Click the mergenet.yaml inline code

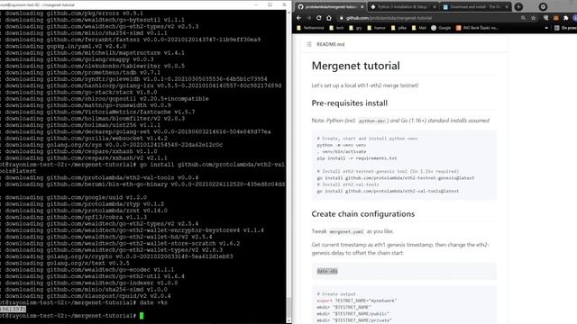(346, 232)
